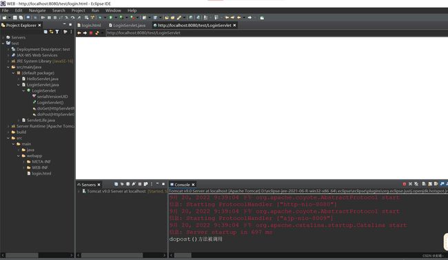The width and height of the screenshot is (448, 260).
Task: Open the Navigate menu
Action: (37, 10)
